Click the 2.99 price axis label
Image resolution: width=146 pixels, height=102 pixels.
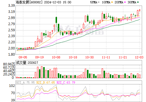pos(12,18)
